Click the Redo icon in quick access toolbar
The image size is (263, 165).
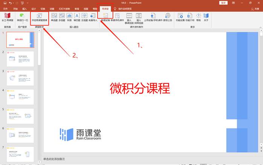(x=17, y=3)
